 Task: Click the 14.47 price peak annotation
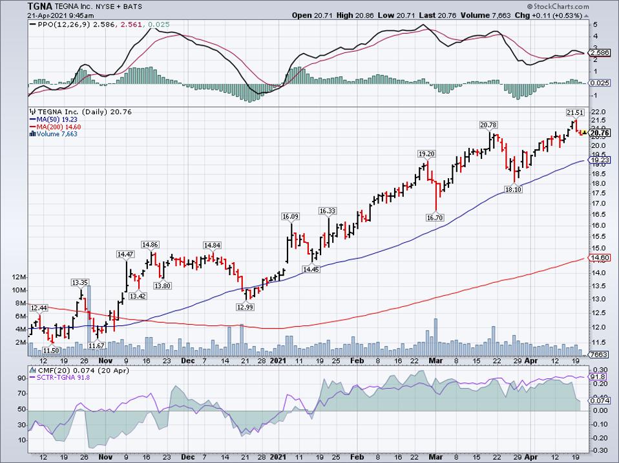[125, 254]
